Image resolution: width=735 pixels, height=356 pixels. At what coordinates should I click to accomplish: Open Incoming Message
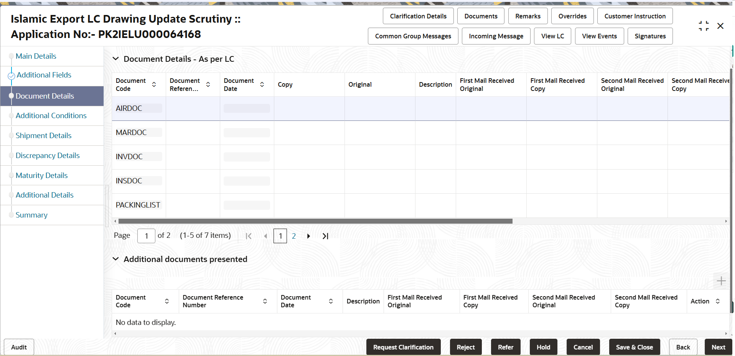(496, 36)
